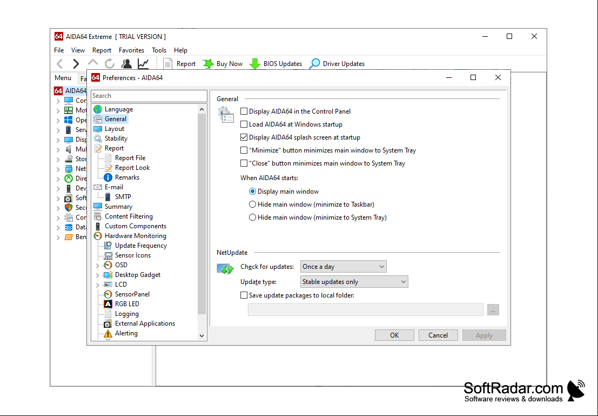Viewport: 598px width, 416px height.
Task: Select Hide main window minimize to System Tray
Action: click(x=252, y=217)
